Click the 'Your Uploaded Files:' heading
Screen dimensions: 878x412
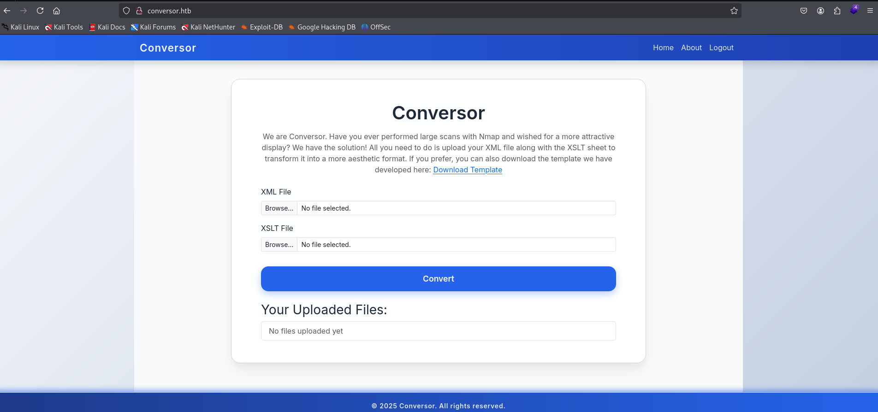(324, 310)
